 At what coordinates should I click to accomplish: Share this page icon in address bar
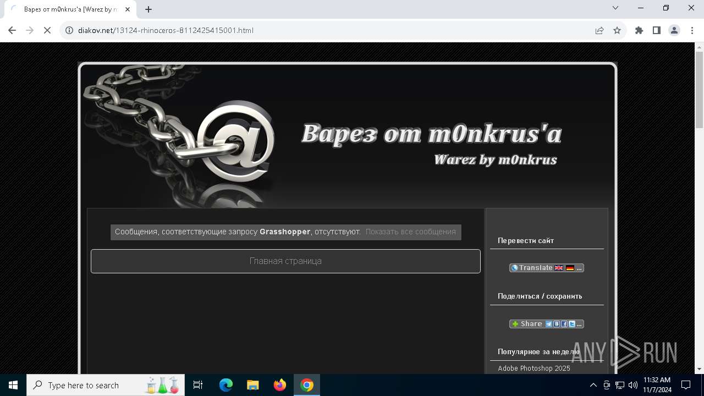[x=599, y=30]
